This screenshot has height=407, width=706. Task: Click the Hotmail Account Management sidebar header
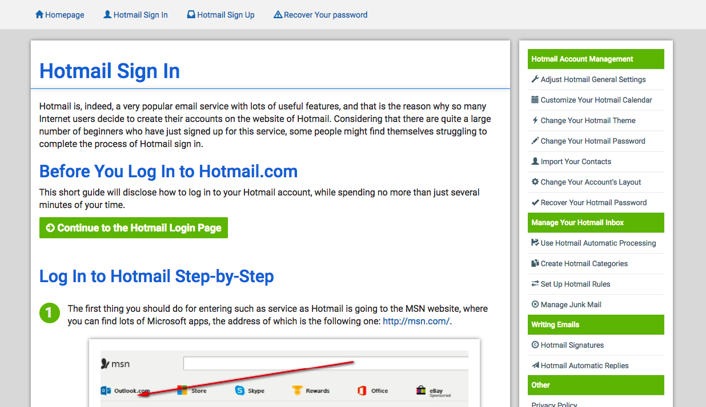tap(596, 59)
